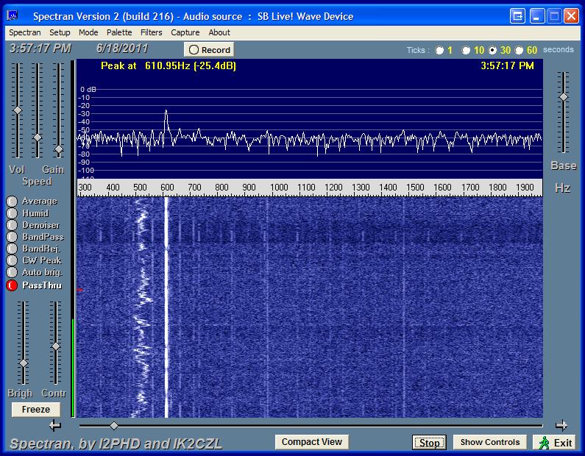Click the 1000 mark on frequency scale
The height and width of the screenshot is (456, 585).
[279, 187]
